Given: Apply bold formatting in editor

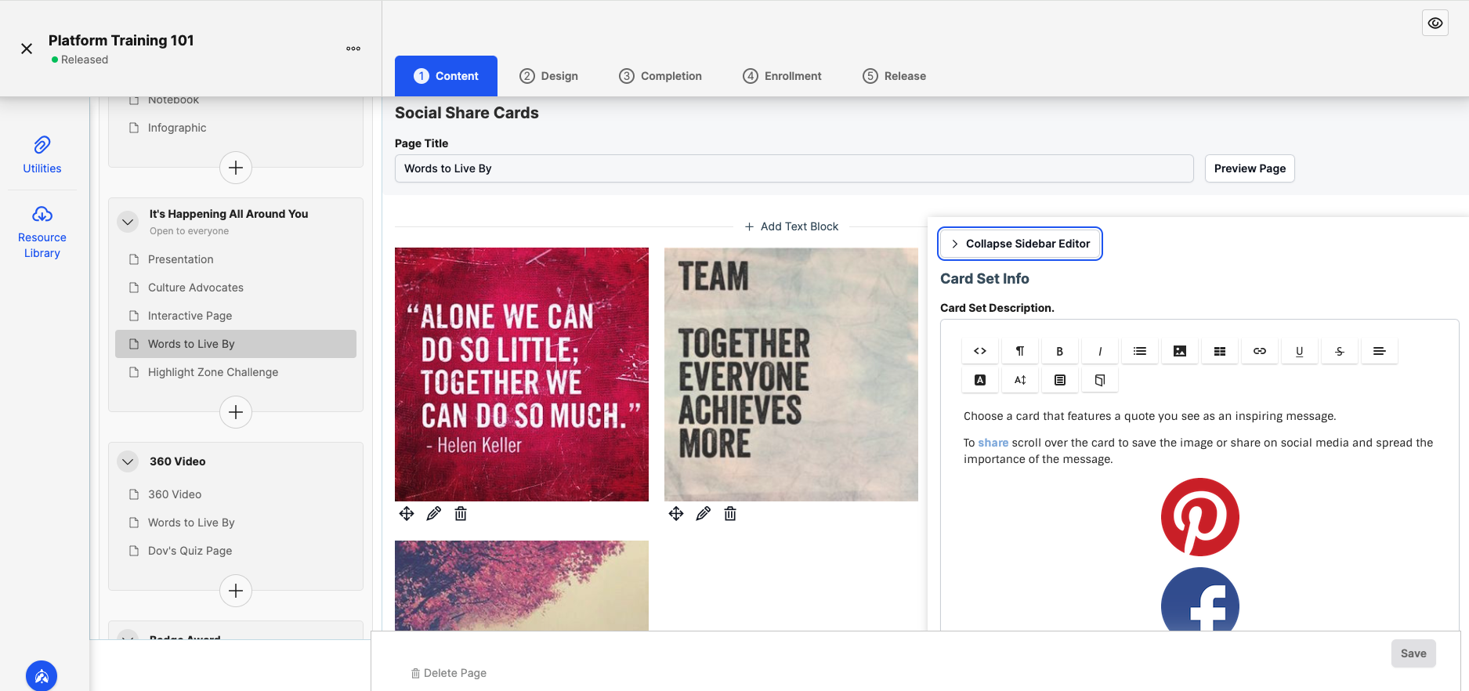Looking at the screenshot, I should 1060,351.
